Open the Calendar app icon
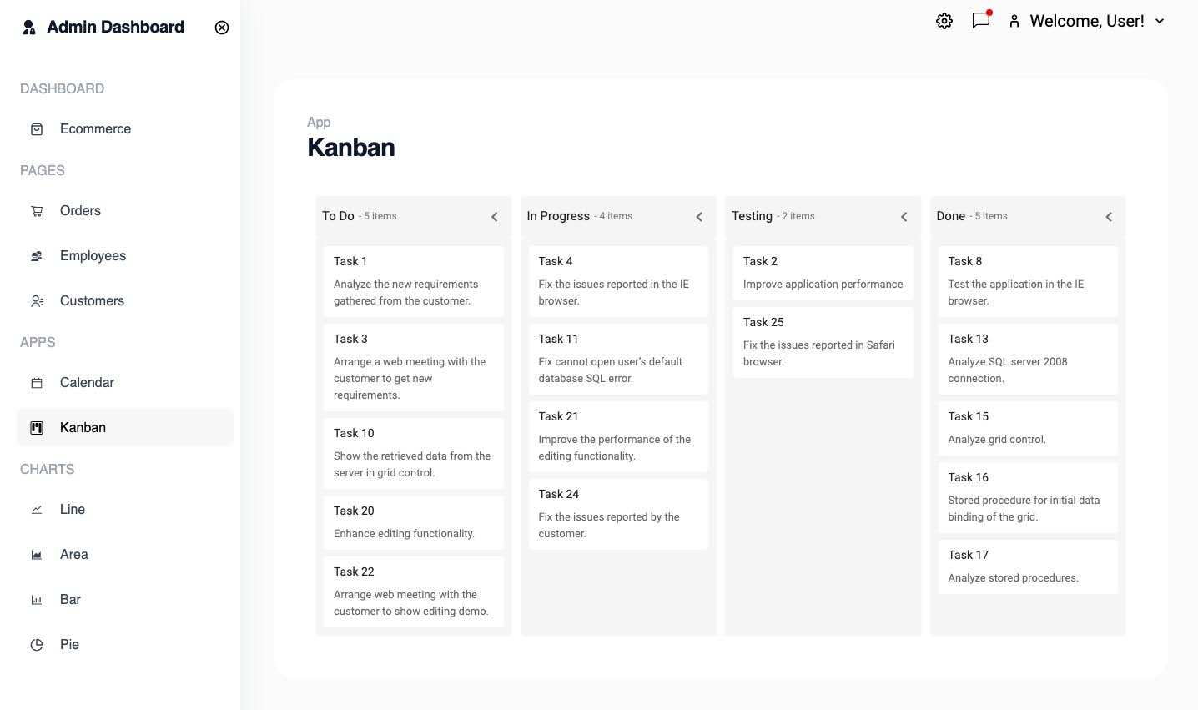Screen dimensions: 1198x710 point(36,382)
